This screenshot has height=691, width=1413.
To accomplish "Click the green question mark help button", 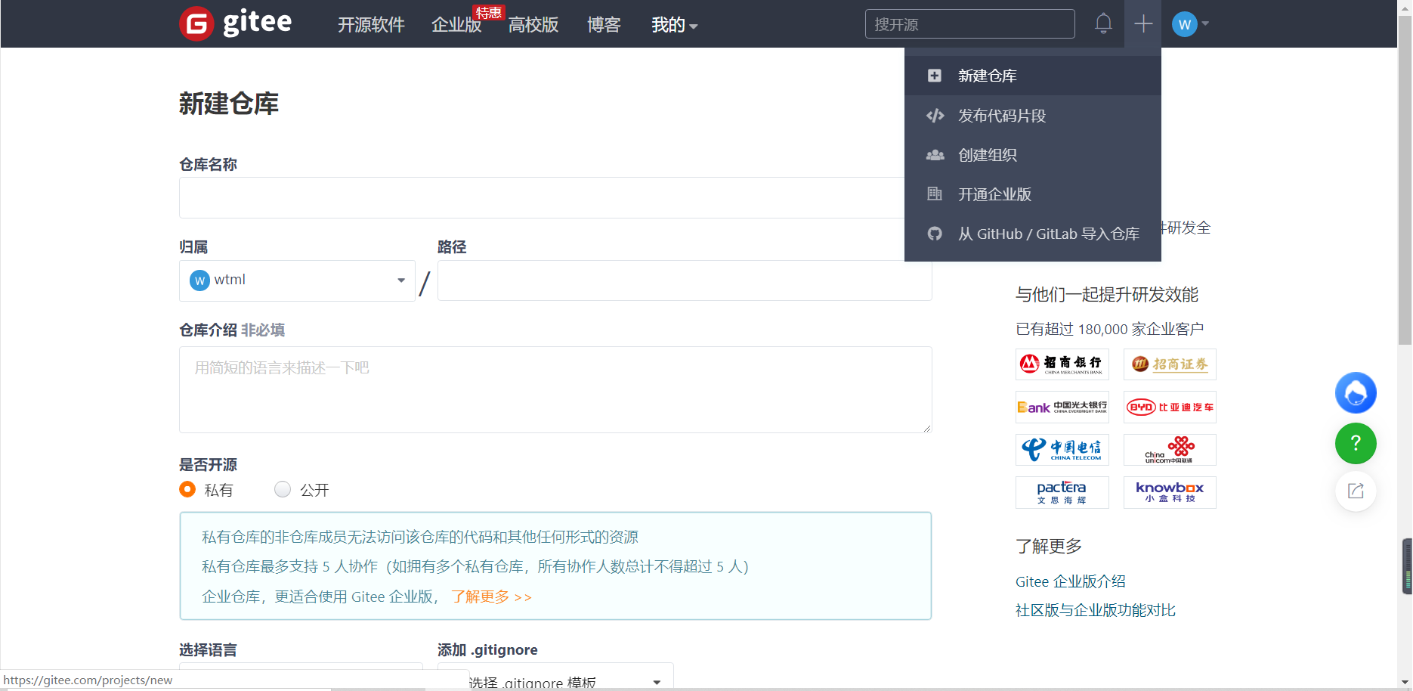I will tap(1356, 443).
